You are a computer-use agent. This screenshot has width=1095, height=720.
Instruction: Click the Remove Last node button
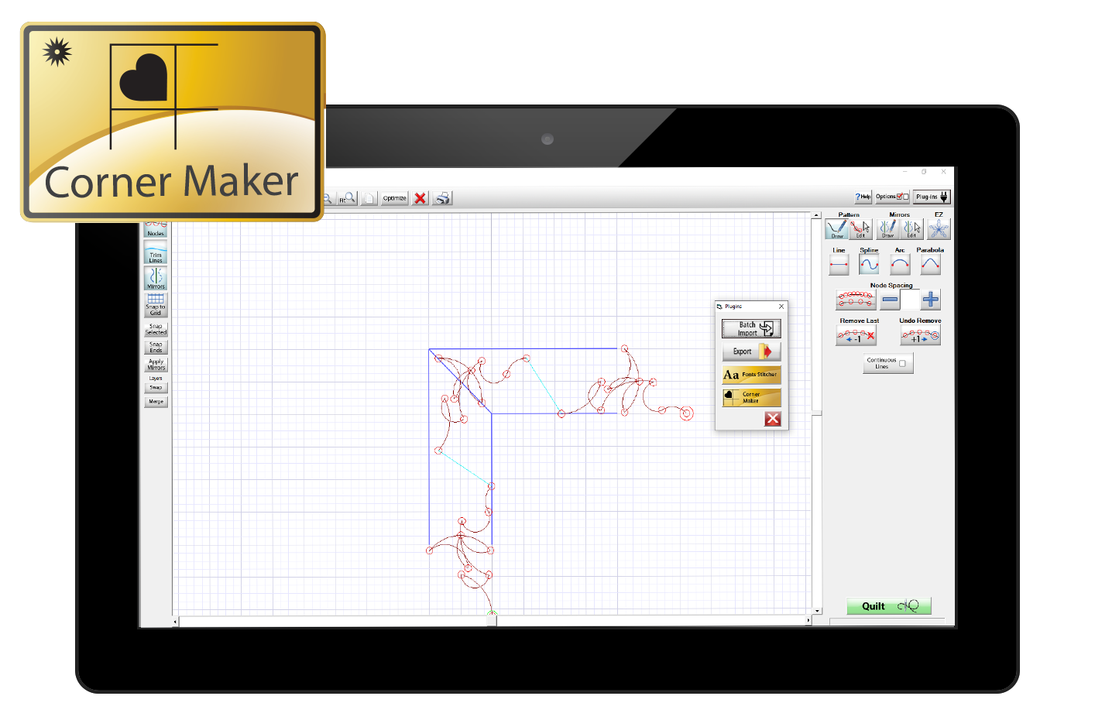pyautogui.click(x=856, y=336)
